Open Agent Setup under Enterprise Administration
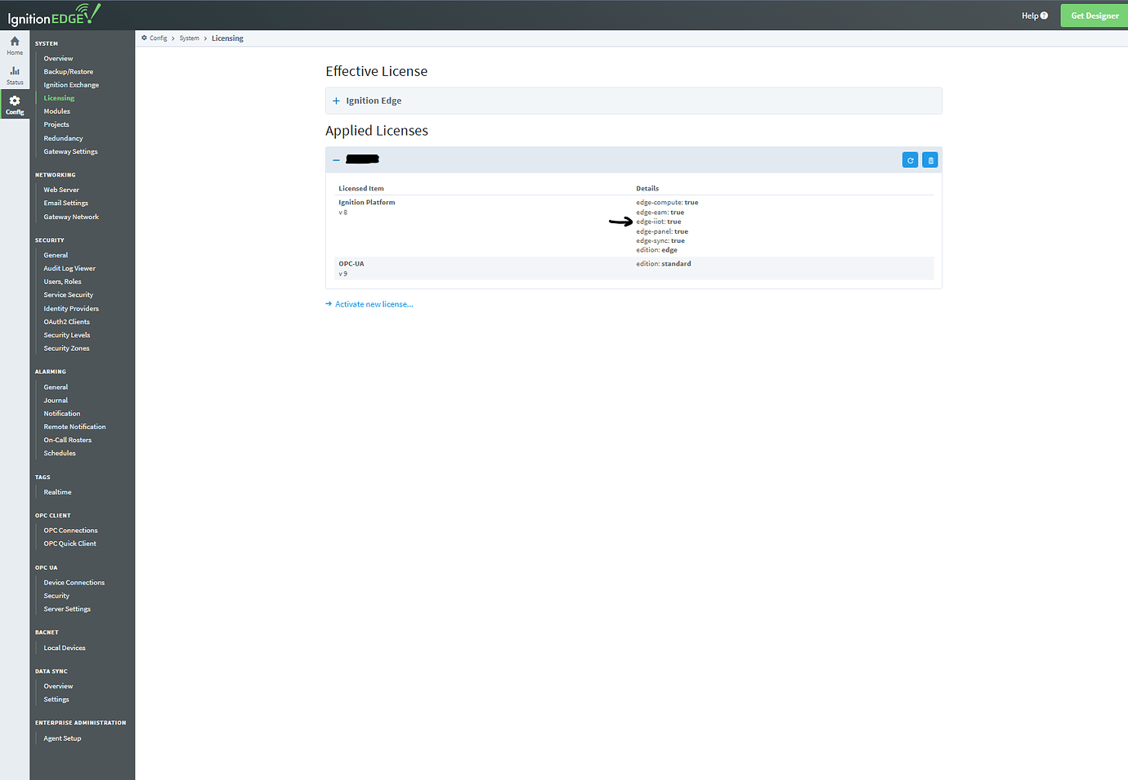Viewport: 1128px width, 780px height. (61, 737)
